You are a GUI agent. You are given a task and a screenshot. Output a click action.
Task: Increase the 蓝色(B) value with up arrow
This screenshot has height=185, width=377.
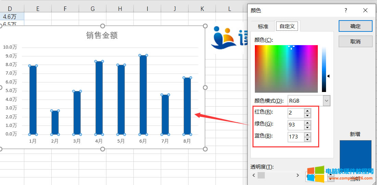(307, 134)
